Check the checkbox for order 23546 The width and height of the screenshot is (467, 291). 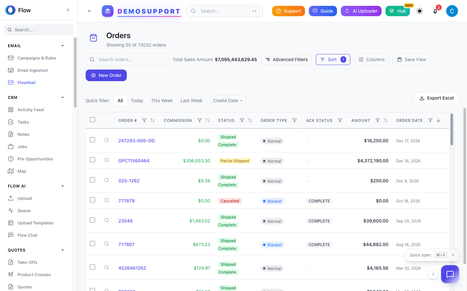click(92, 220)
